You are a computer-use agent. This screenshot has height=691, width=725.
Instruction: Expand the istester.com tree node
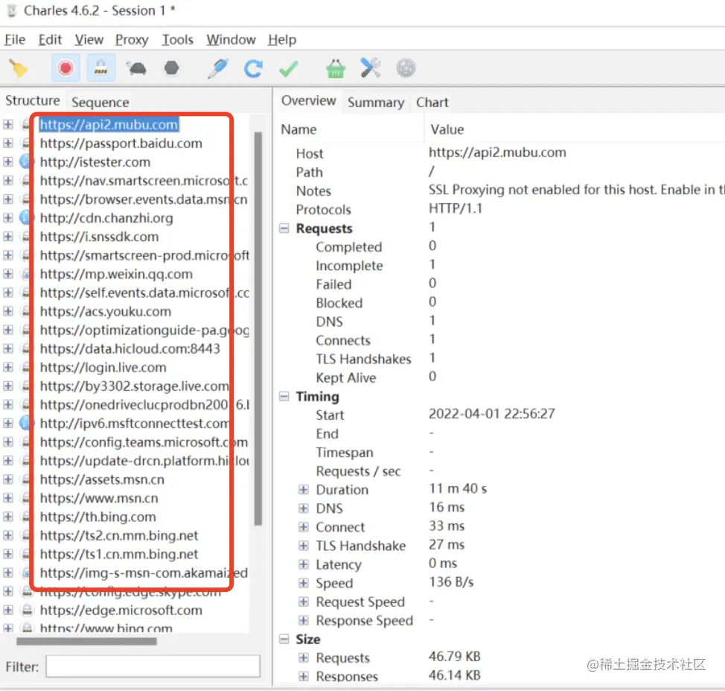[x=8, y=162]
